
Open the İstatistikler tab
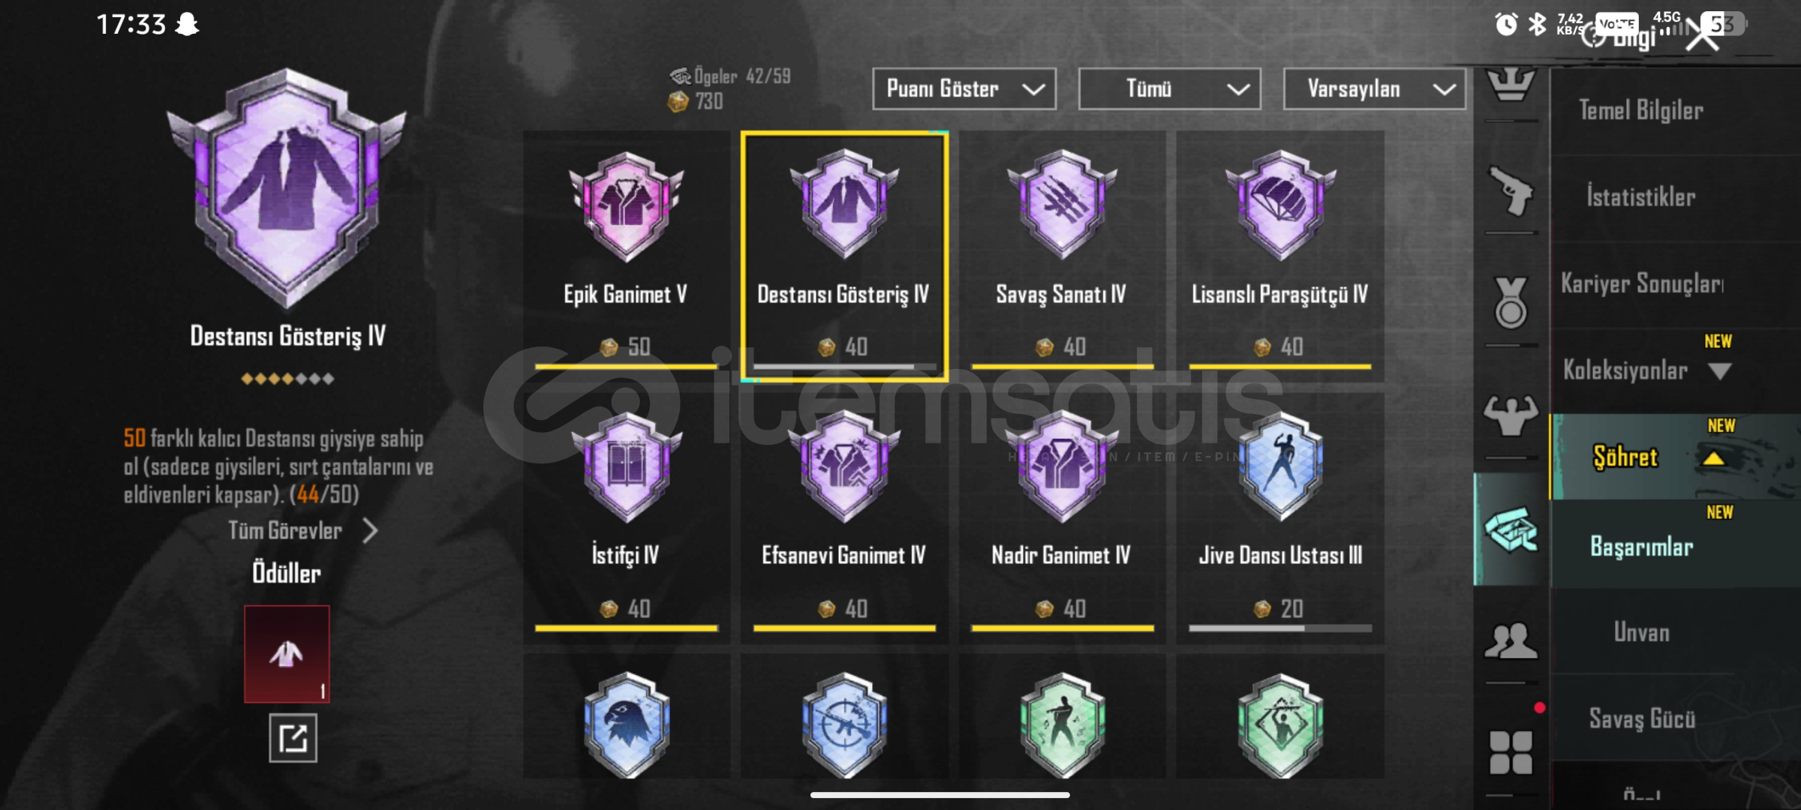[1640, 197]
